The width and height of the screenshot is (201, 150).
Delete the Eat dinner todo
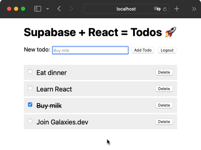pyautogui.click(x=164, y=72)
